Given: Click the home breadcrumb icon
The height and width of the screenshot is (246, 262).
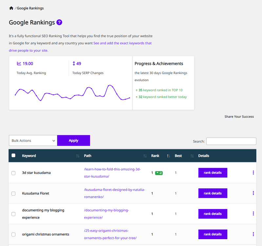Looking at the screenshot, I should (11, 8).
